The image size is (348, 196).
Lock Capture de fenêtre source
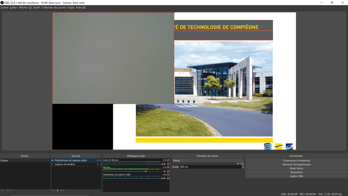point(101,164)
